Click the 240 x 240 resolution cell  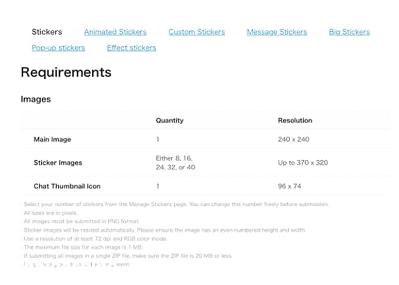pos(294,139)
